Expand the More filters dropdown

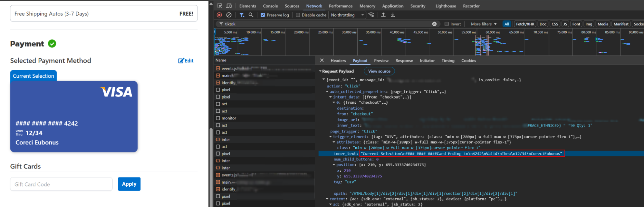[484, 24]
